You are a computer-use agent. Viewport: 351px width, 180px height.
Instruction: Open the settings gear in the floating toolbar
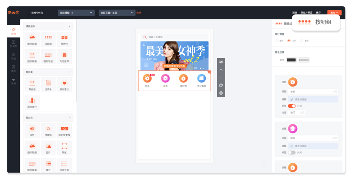pyautogui.click(x=221, y=93)
